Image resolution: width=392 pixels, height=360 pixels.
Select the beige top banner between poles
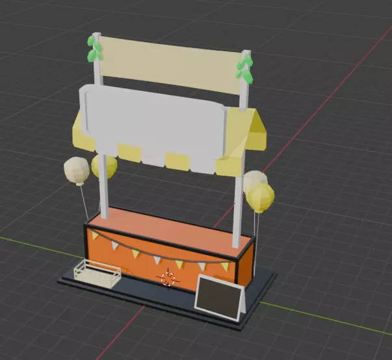(170, 66)
